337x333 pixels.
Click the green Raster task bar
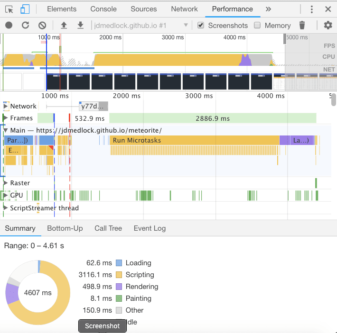[x=316, y=183]
